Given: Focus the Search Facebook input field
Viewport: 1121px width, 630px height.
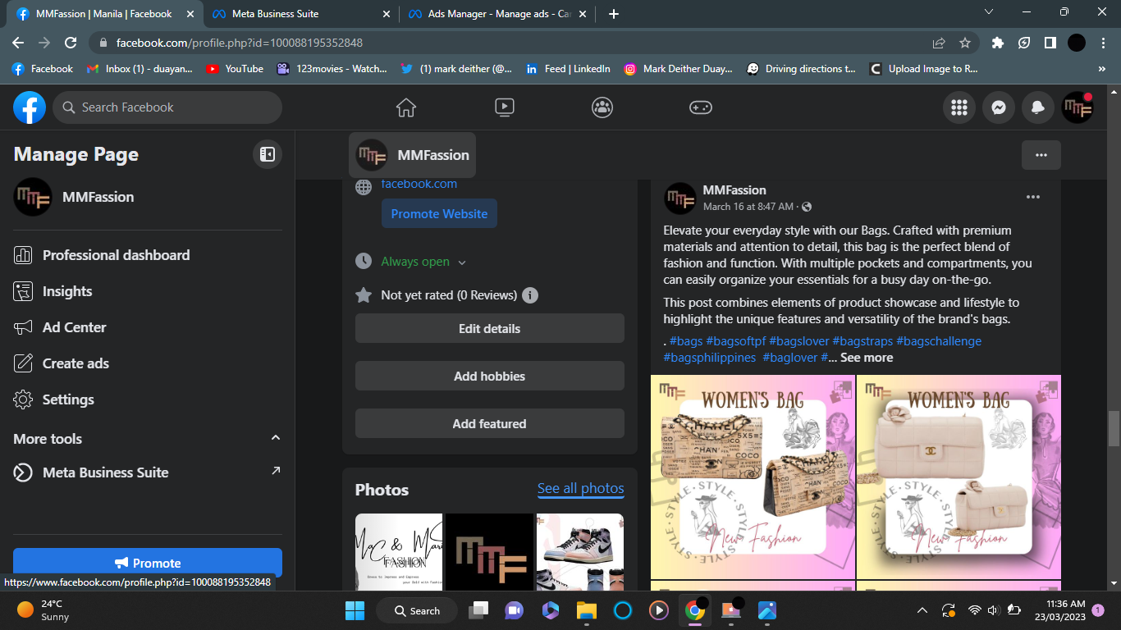Looking at the screenshot, I should (x=167, y=107).
